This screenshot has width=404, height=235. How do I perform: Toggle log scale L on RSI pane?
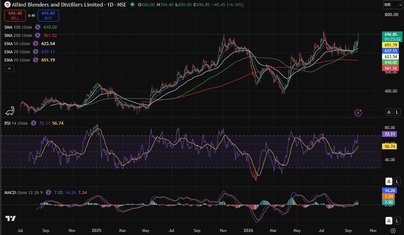click(x=397, y=181)
